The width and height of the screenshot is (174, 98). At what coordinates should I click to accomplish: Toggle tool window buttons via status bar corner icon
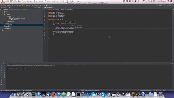[x=1, y=90]
